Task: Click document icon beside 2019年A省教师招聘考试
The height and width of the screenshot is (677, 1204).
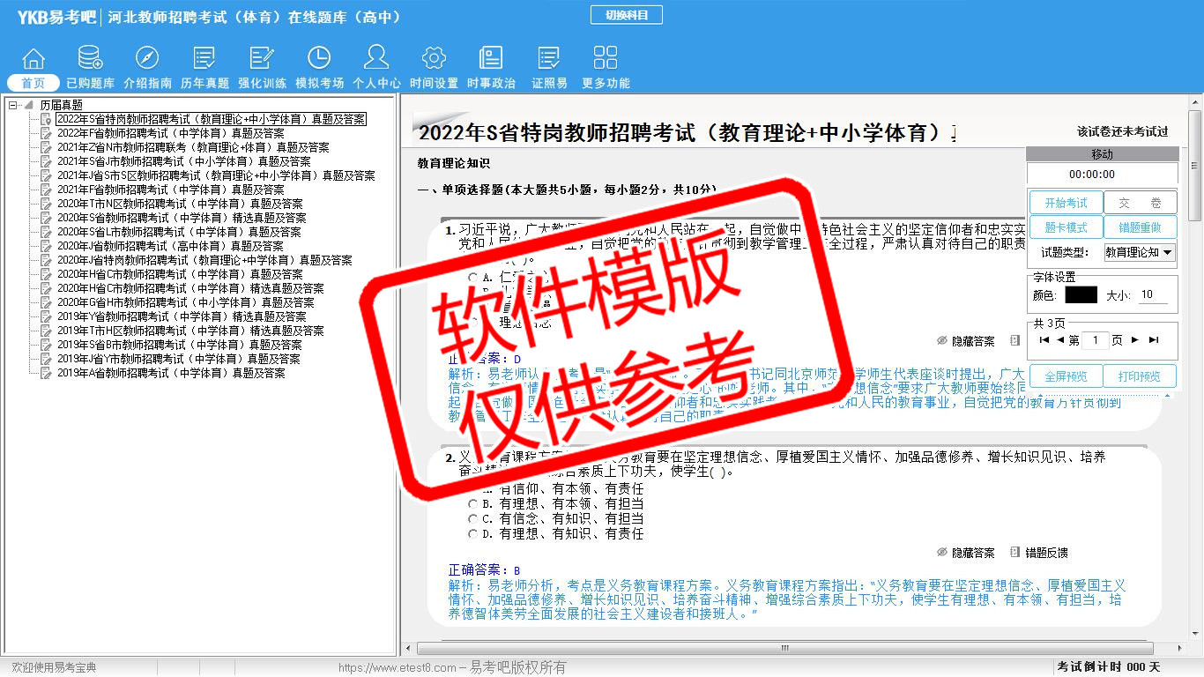Action: point(47,373)
